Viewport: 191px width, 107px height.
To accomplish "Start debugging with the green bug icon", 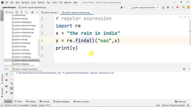I will (168, 7).
